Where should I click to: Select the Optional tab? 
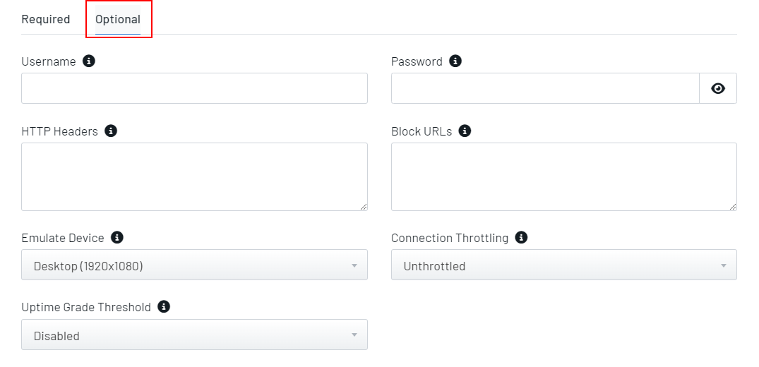(x=118, y=20)
